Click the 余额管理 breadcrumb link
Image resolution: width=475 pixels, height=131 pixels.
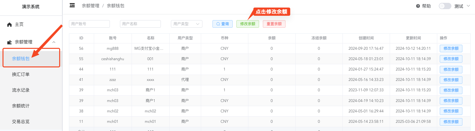pos(90,6)
